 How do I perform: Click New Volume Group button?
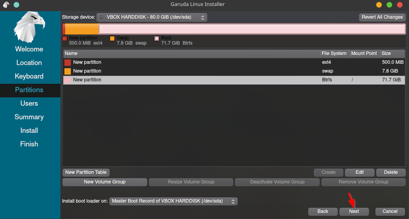tap(104, 182)
